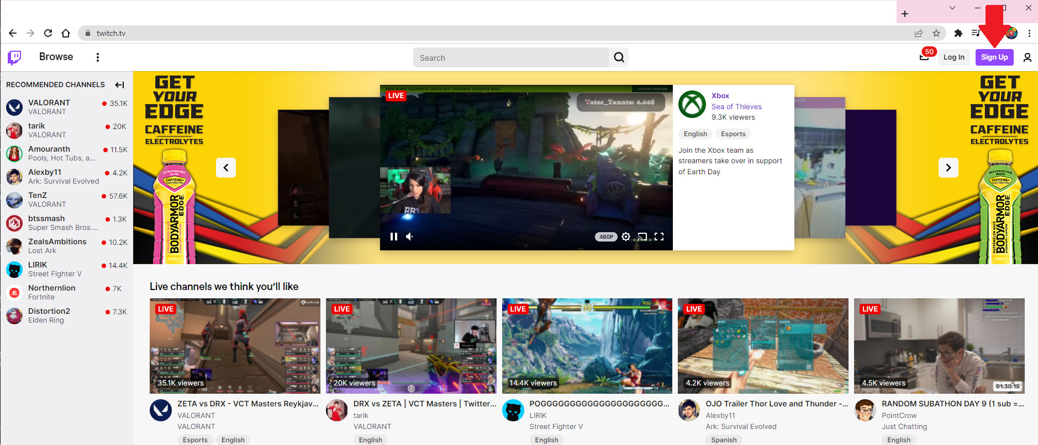This screenshot has height=445, width=1038.
Task: Open the tab search dropdown arrow
Action: 952,8
